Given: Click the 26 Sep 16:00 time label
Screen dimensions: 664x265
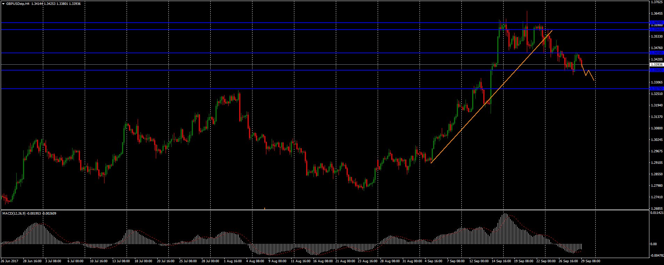Looking at the screenshot, I should [x=568, y=261].
